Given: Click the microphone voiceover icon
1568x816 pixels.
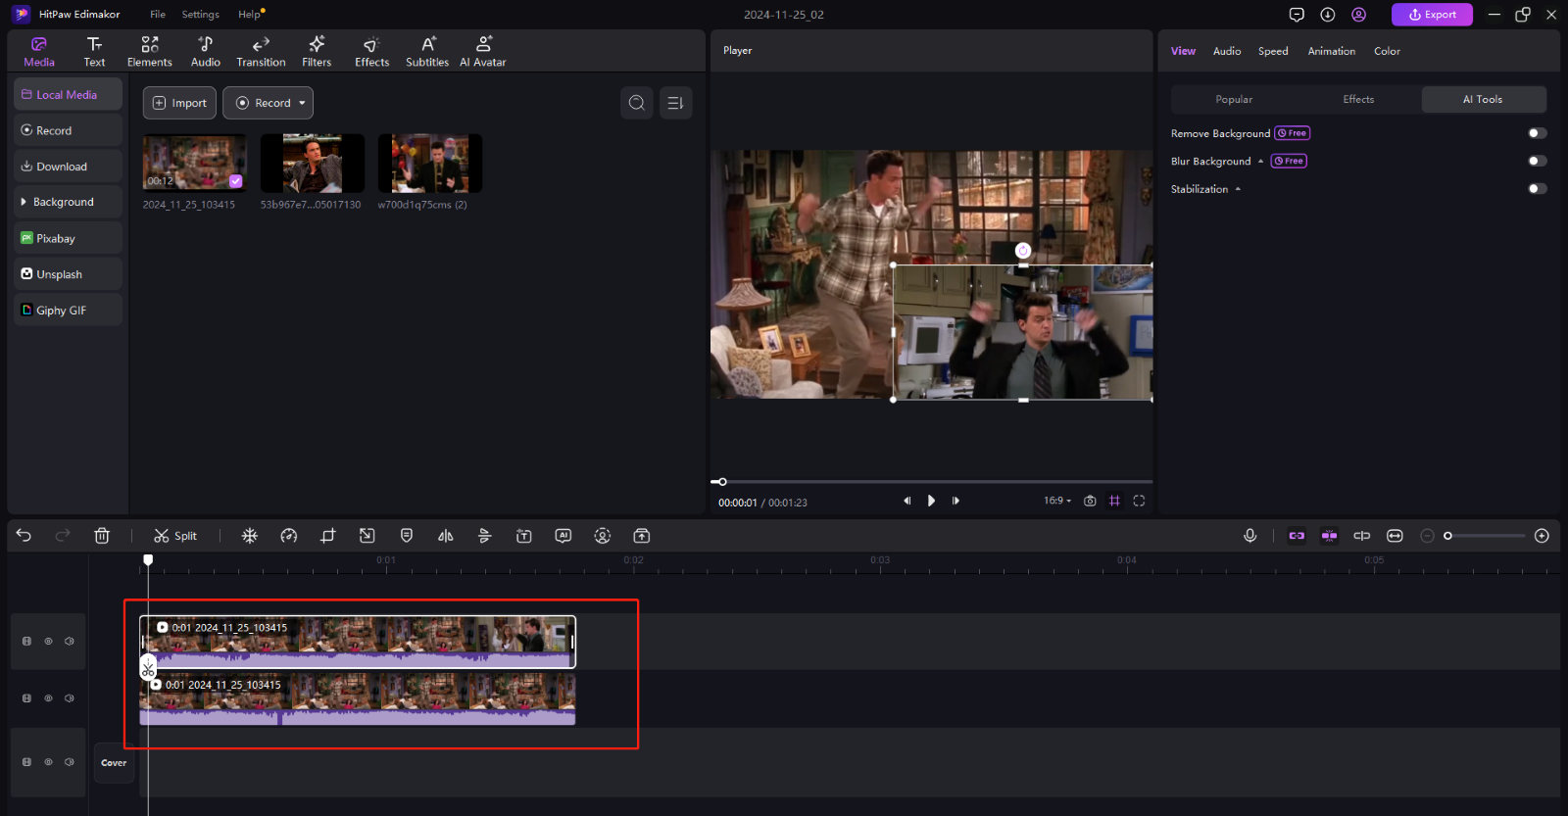Looking at the screenshot, I should click(1249, 536).
